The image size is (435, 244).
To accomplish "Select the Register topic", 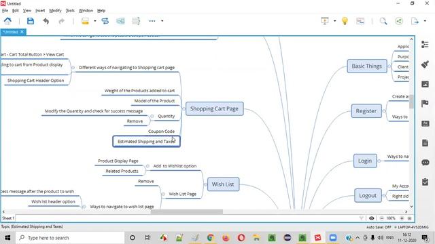I will pos(366,111).
